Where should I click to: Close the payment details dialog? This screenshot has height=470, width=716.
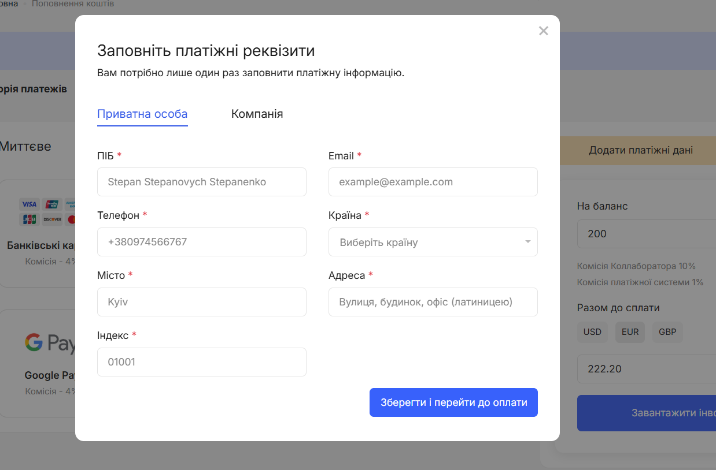543,31
